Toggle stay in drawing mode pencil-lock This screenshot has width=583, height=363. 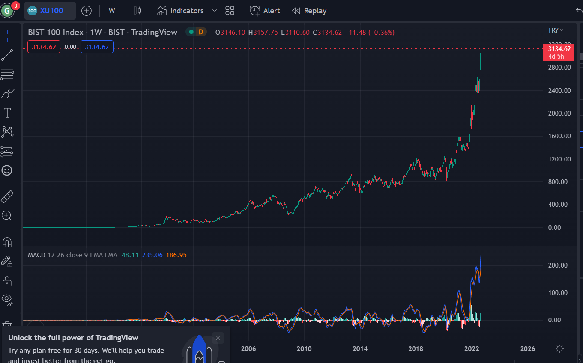click(7, 262)
